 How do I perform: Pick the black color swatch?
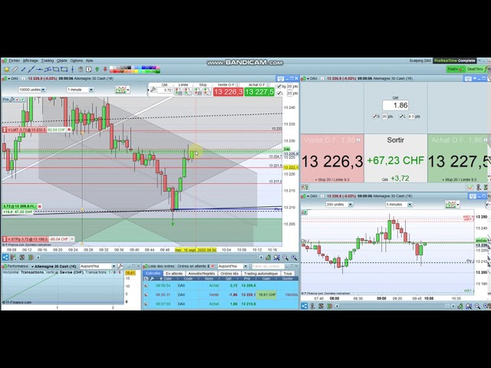128,67
